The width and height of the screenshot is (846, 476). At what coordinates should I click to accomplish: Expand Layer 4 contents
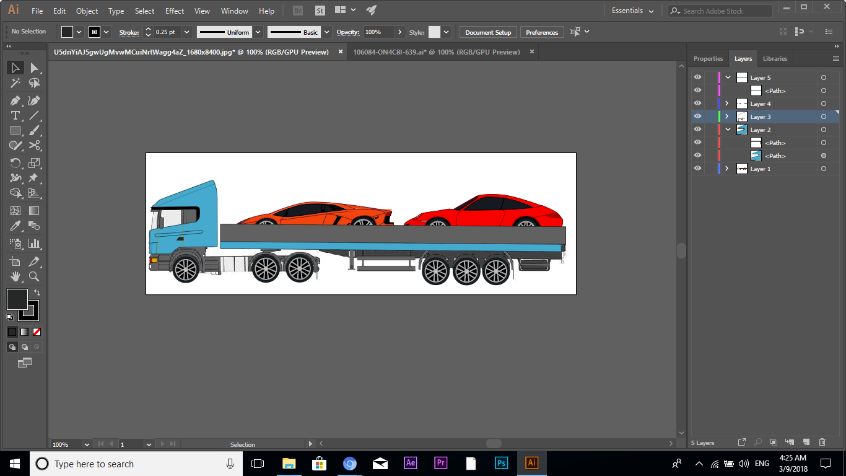(x=727, y=104)
